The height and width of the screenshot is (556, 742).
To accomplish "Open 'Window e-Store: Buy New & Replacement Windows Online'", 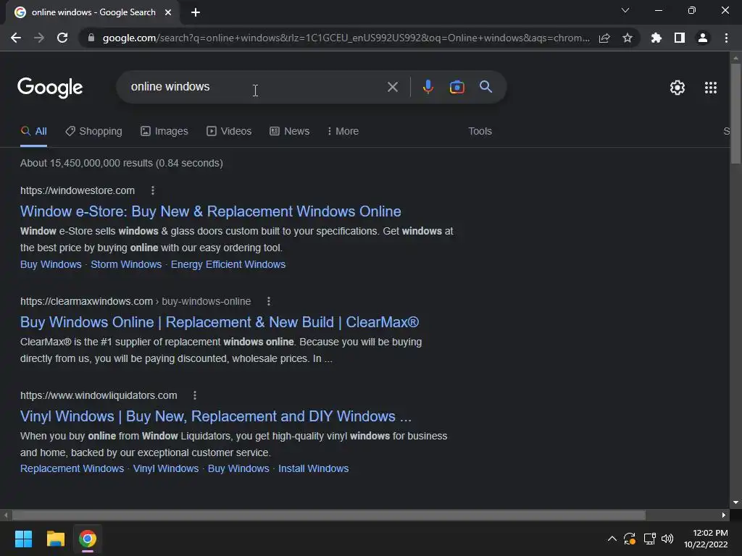I will pyautogui.click(x=211, y=211).
